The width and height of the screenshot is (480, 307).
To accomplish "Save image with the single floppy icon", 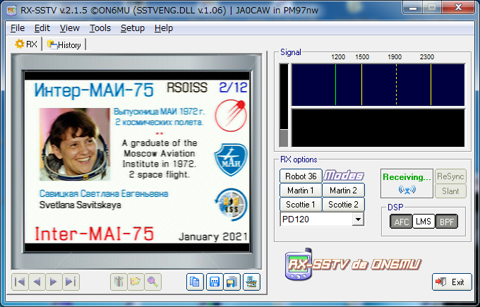I will pyautogui.click(x=215, y=282).
